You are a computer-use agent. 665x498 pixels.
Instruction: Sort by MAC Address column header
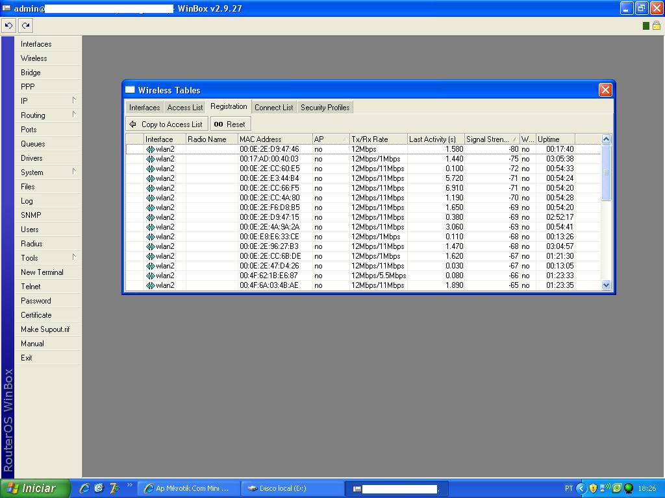[275, 139]
